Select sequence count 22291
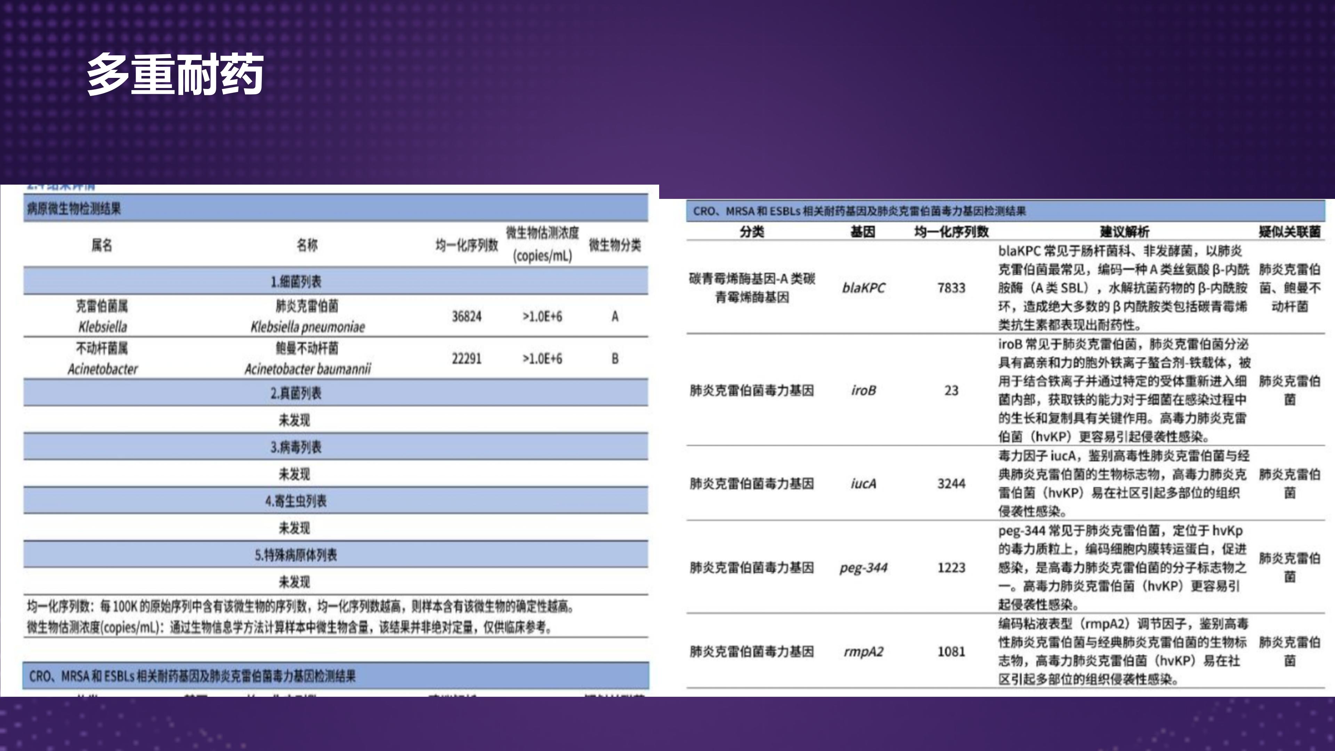This screenshot has height=751, width=1335. click(467, 359)
